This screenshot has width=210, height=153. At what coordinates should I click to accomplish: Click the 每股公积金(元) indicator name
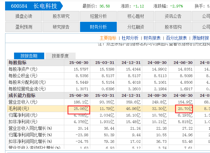click(x=23, y=76)
